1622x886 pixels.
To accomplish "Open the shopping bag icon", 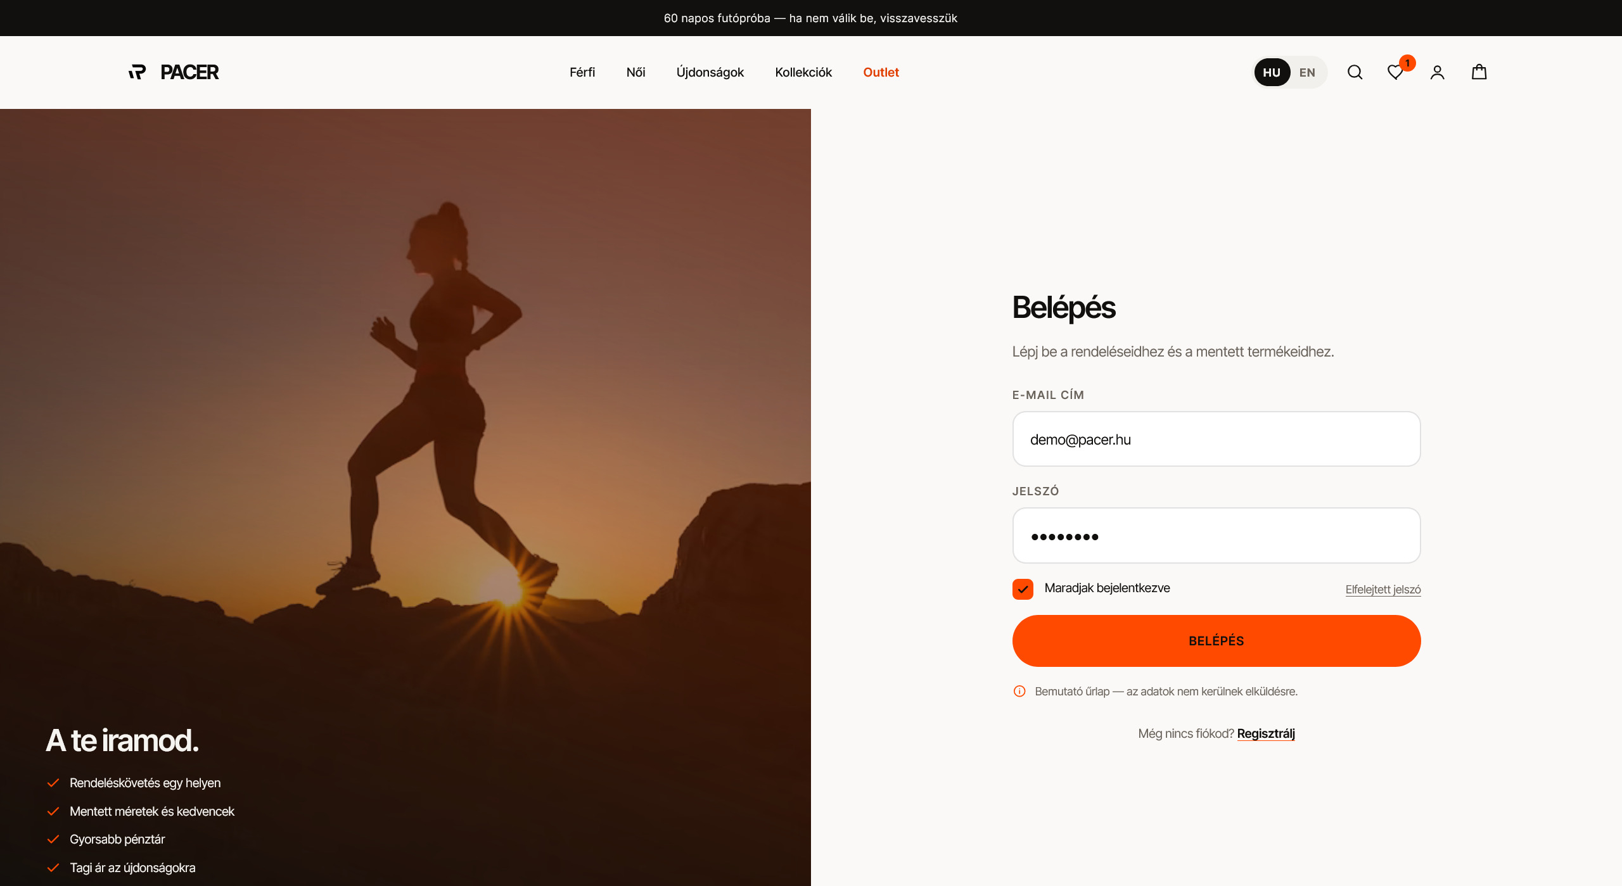I will (x=1479, y=72).
